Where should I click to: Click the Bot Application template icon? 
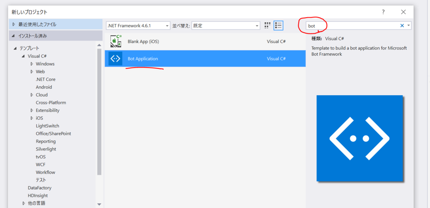(x=115, y=59)
